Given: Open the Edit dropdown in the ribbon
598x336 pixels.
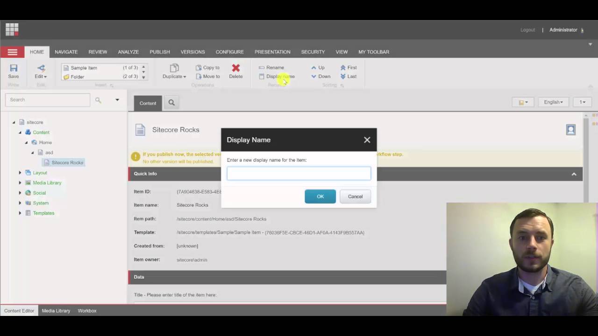Looking at the screenshot, I should (41, 72).
